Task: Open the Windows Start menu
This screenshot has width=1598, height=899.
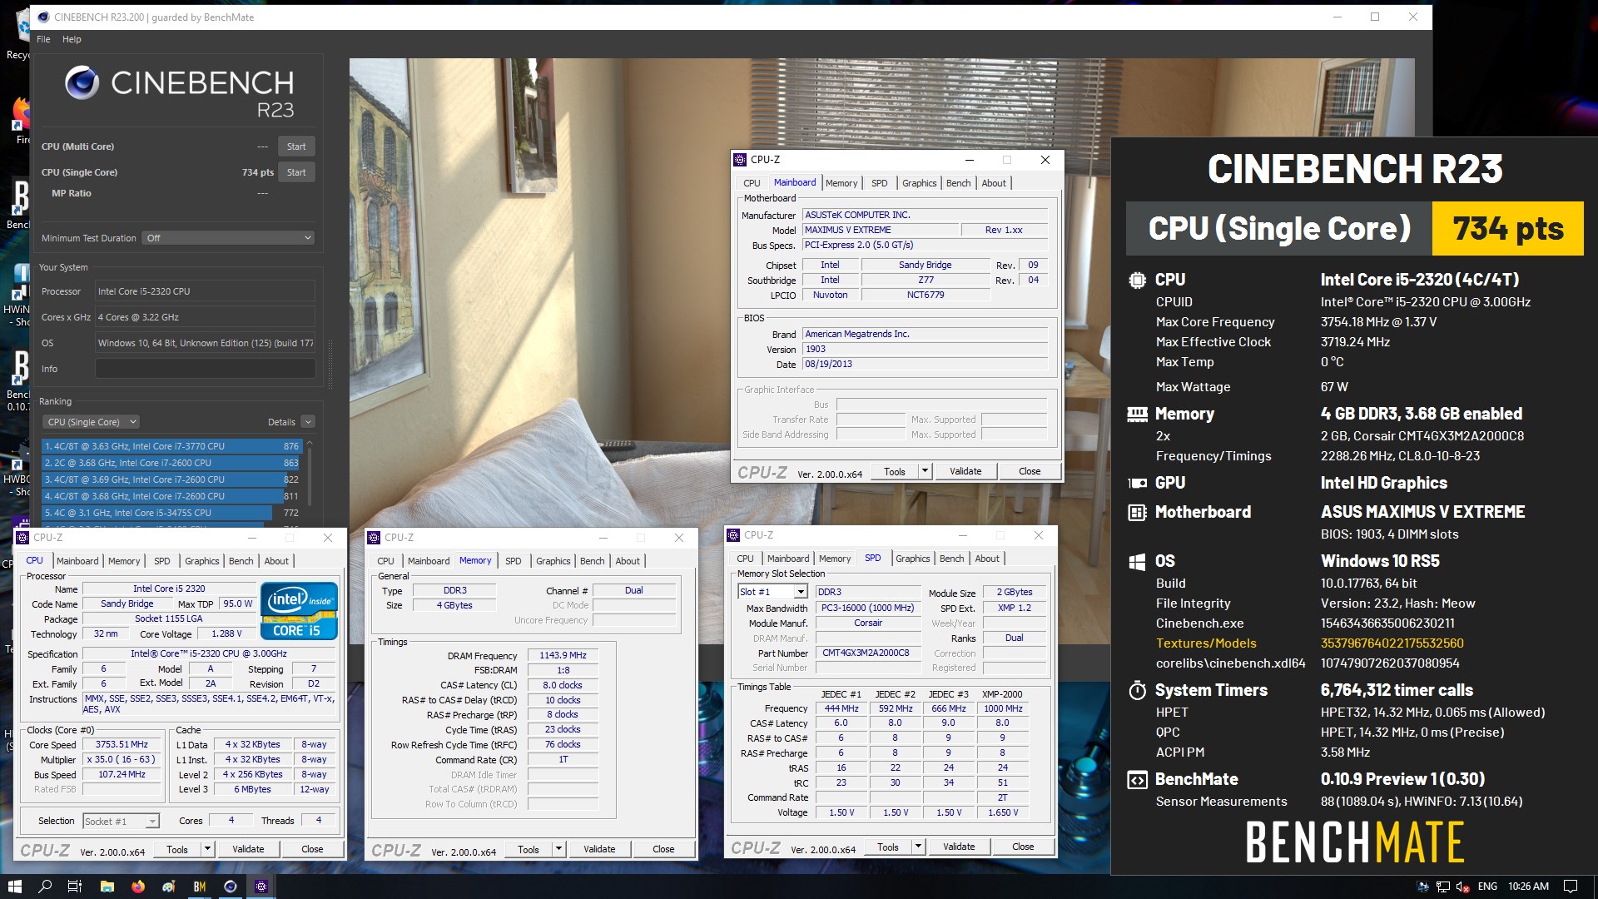Action: click(14, 887)
